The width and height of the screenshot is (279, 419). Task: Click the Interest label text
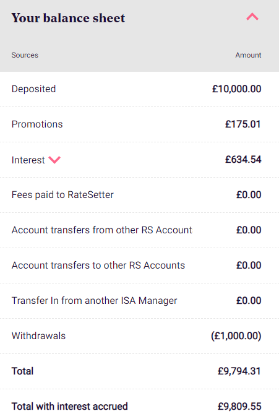click(x=28, y=160)
